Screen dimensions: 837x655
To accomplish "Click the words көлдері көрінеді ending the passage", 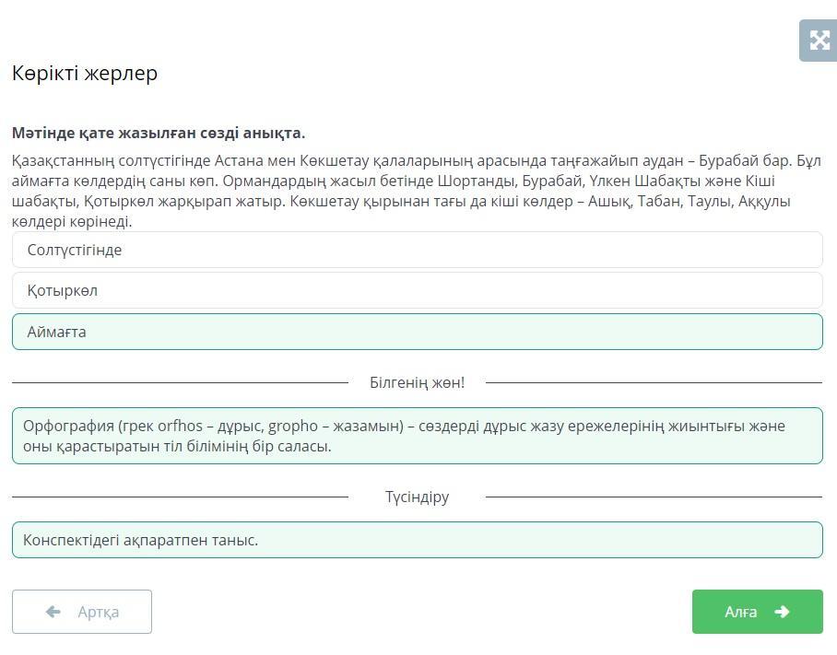I will click(72, 221).
